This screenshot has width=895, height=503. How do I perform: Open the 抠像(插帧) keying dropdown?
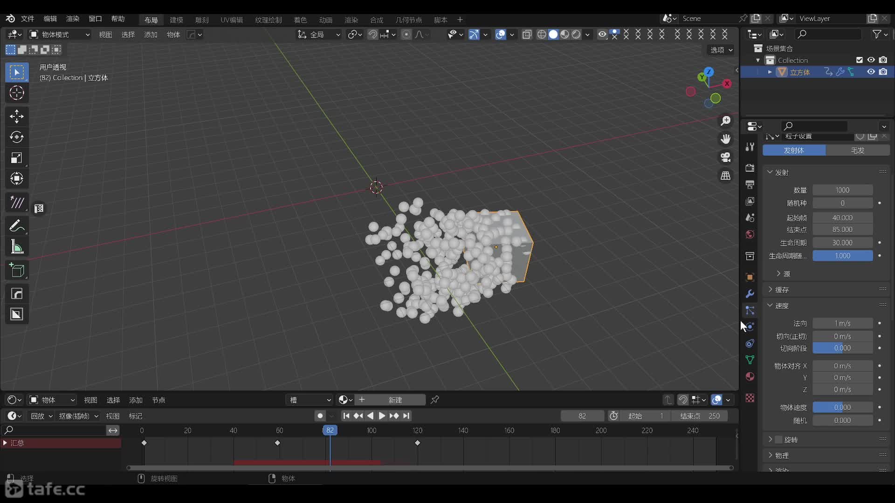(x=78, y=416)
